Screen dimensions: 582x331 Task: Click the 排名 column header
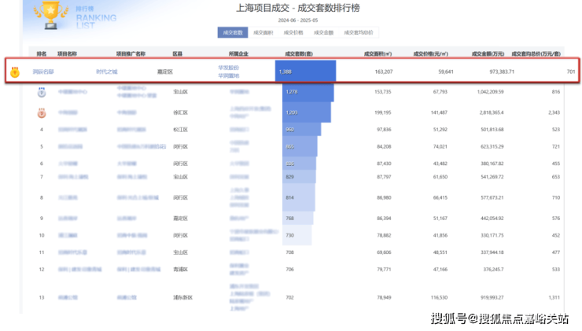pyautogui.click(x=42, y=53)
